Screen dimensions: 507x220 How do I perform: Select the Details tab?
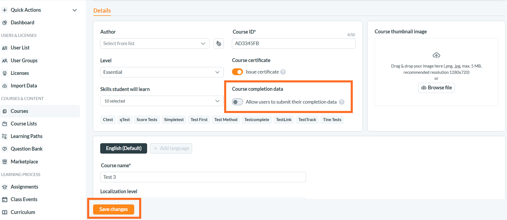point(102,11)
